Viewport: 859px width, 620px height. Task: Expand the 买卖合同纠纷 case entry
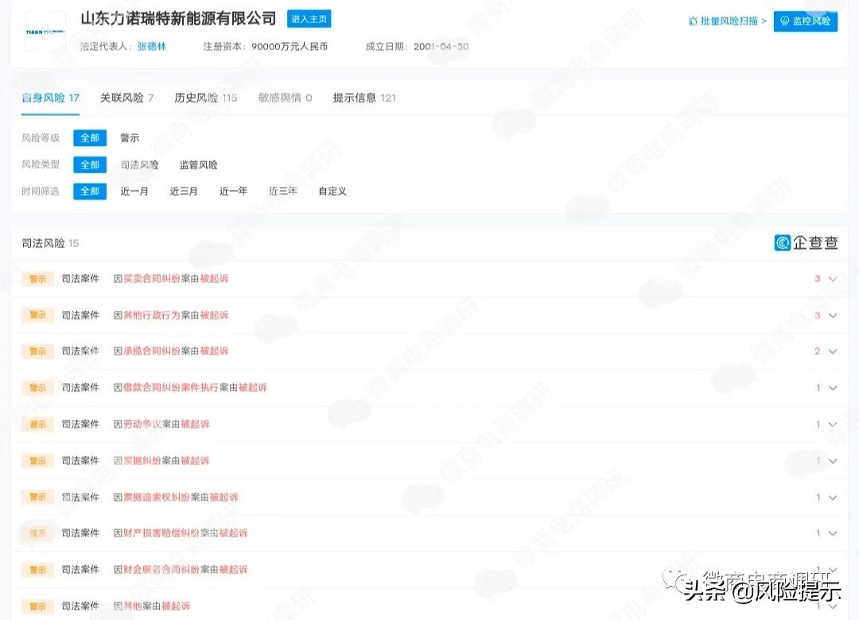[832, 279]
